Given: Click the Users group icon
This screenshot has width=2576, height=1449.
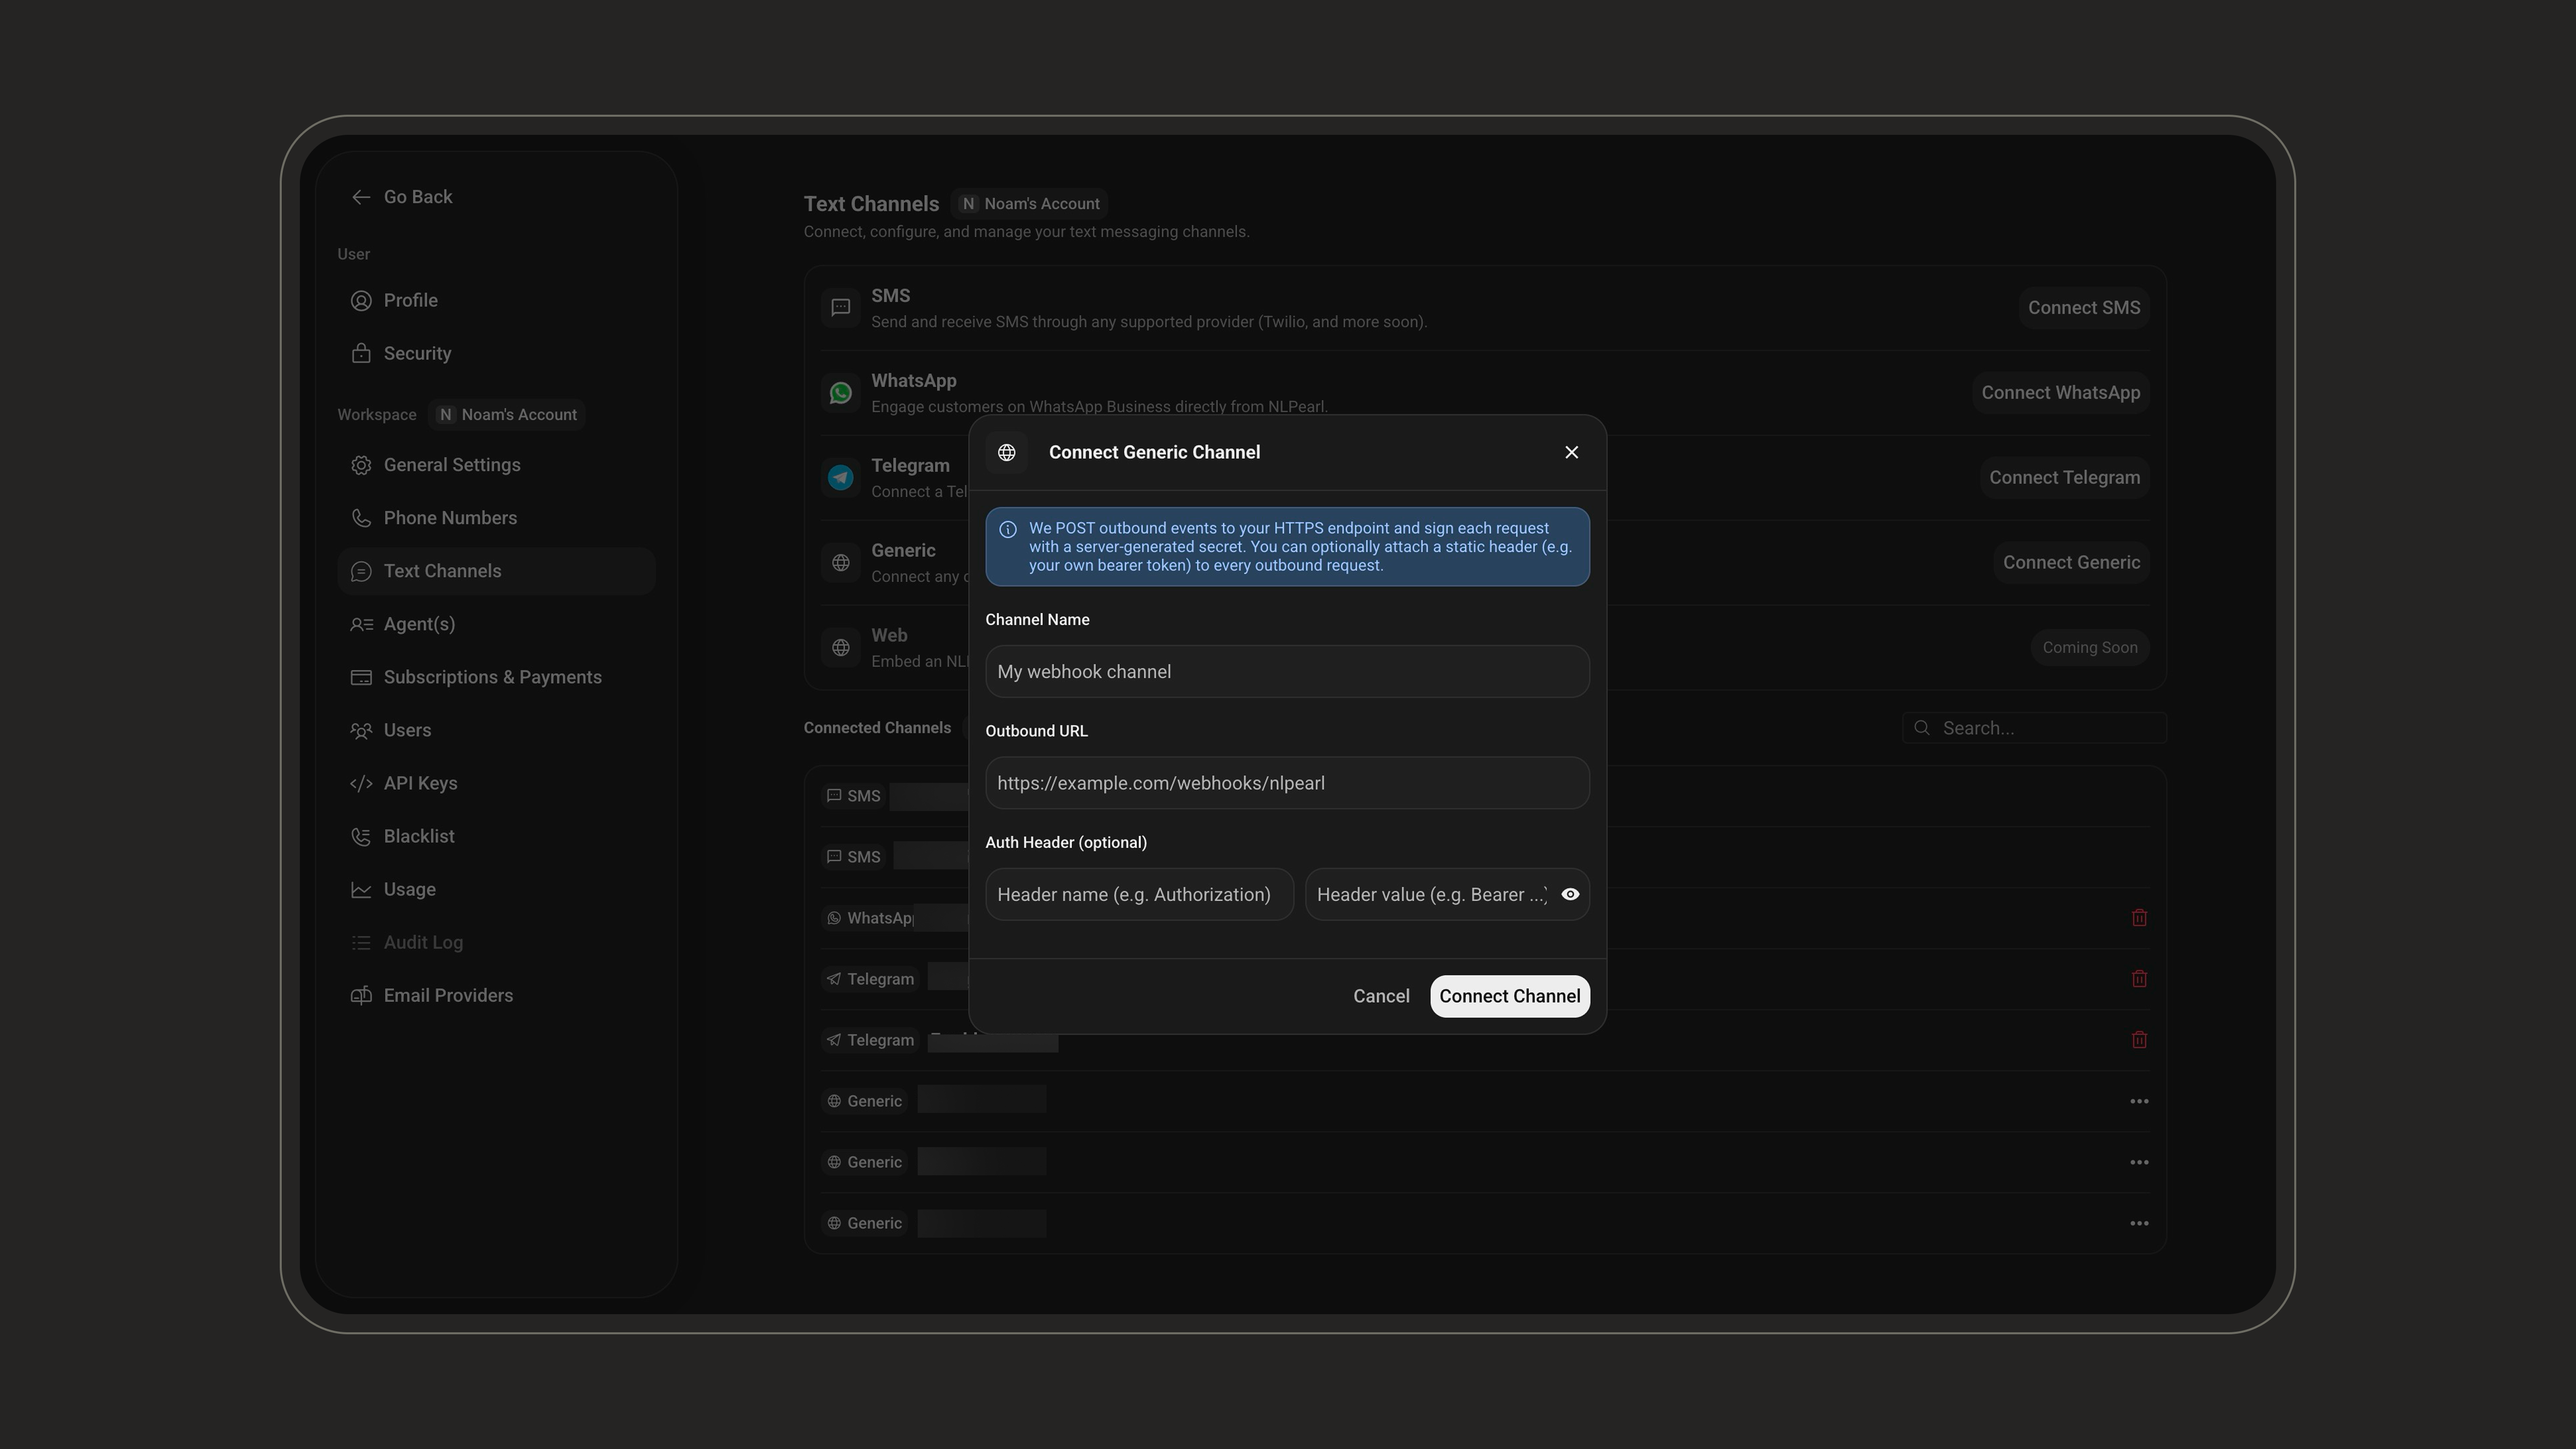Looking at the screenshot, I should [x=361, y=730].
